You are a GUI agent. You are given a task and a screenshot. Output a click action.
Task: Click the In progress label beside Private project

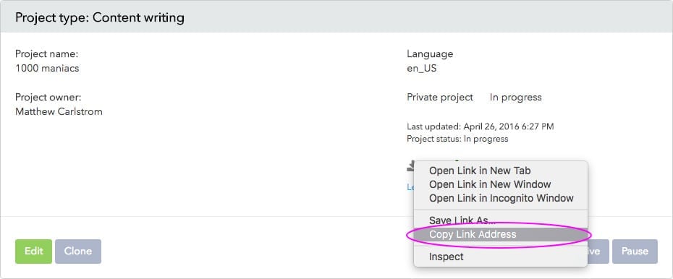pyautogui.click(x=515, y=98)
